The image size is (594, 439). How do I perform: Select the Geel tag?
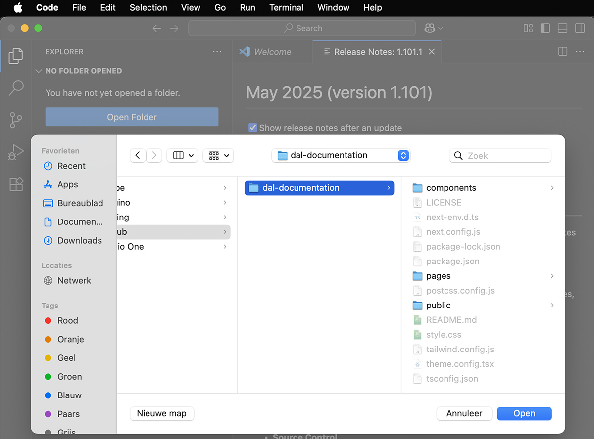click(x=60, y=358)
